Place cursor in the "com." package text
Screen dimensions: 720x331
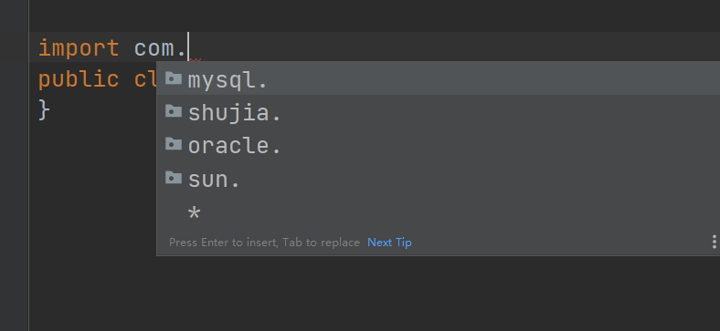pyautogui.click(x=160, y=47)
